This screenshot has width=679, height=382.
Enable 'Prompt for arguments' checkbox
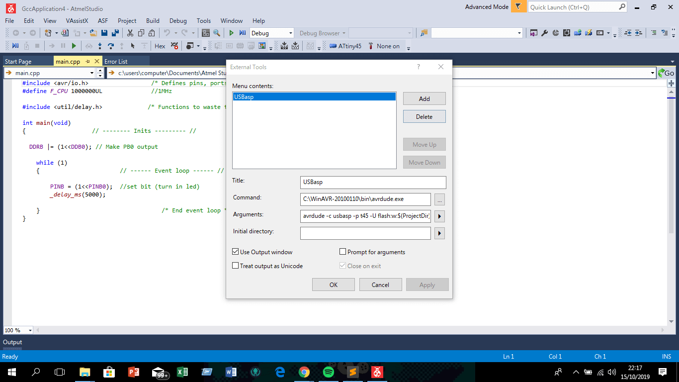pos(342,252)
